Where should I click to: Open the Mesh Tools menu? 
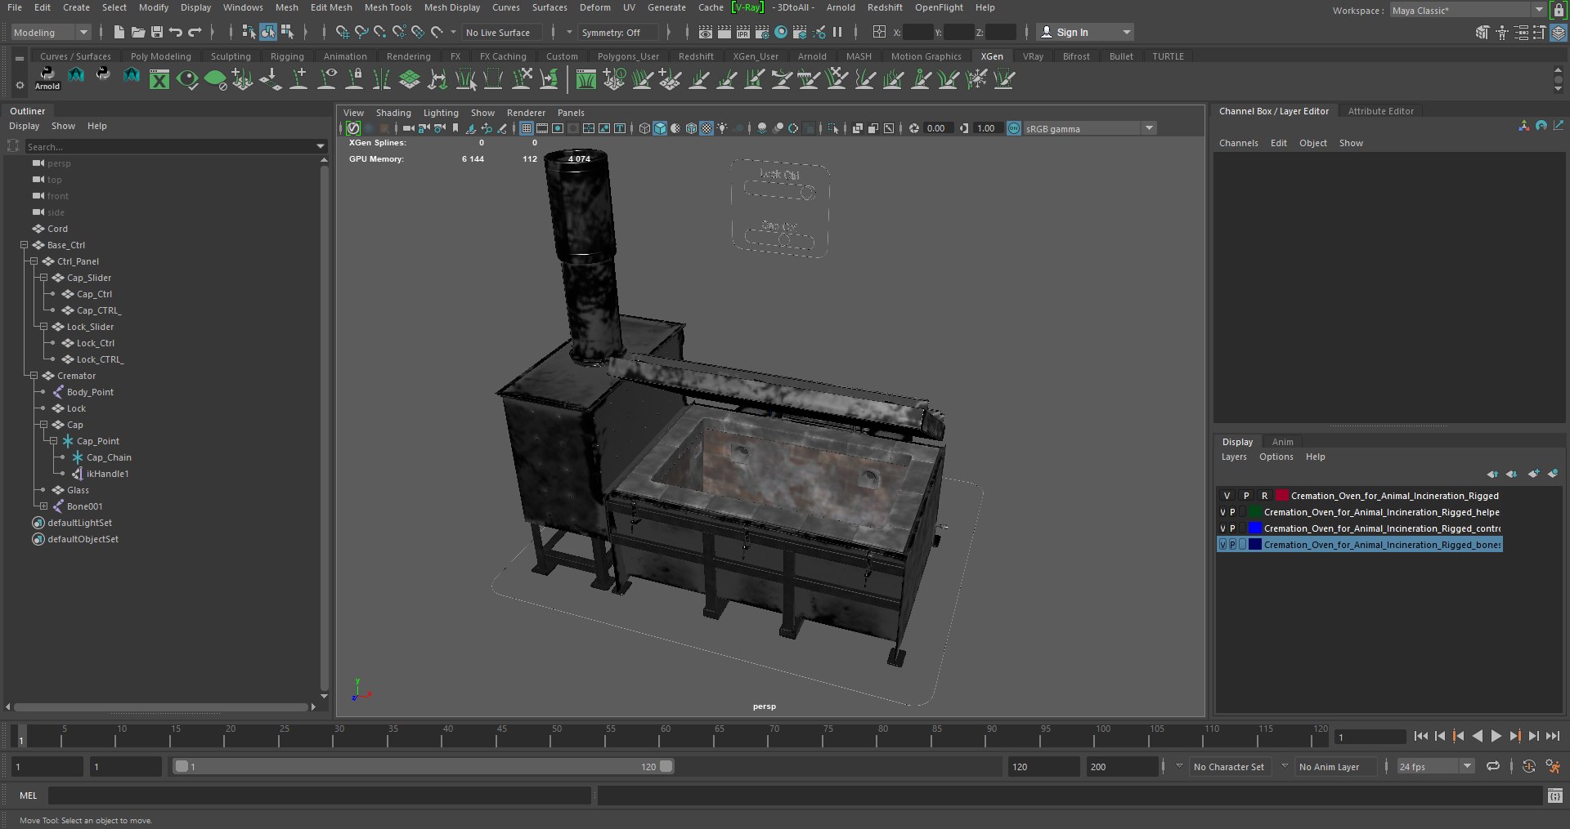[x=388, y=7]
